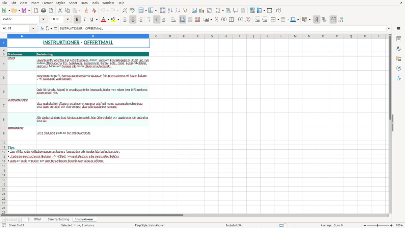Open sidebar Properties panel
Image resolution: width=405 pixels, height=228 pixels.
(x=399, y=39)
